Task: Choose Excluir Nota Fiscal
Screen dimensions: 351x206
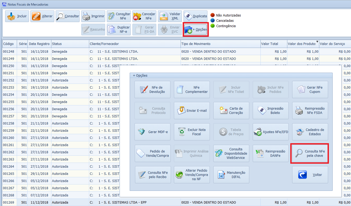Action: click(192, 132)
